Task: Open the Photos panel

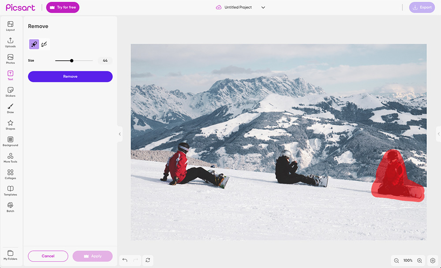Action: (10, 58)
